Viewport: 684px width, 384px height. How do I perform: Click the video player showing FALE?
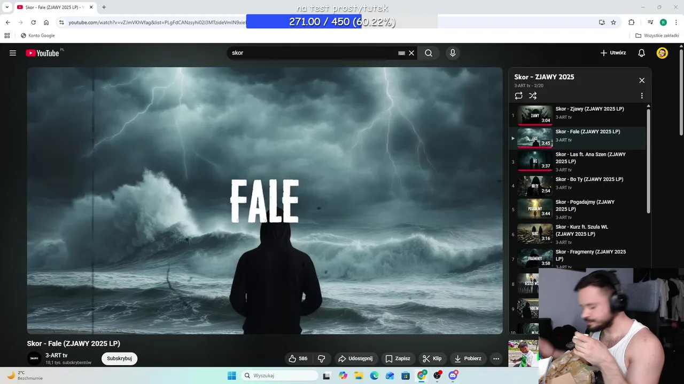coord(265,201)
